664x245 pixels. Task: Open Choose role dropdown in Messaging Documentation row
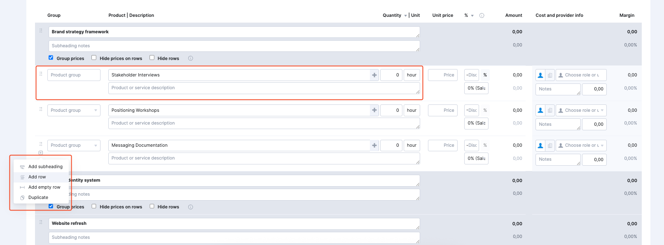click(x=581, y=146)
